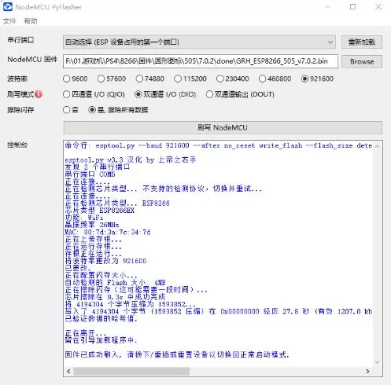Click the 晶振频率 26MHz console line

click(92, 225)
